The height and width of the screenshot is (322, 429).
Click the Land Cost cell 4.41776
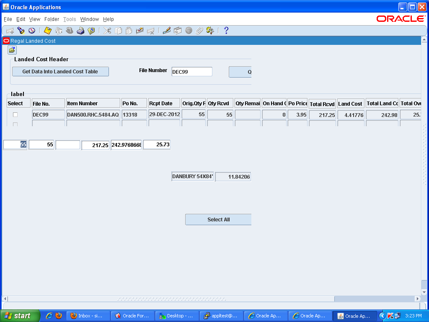tap(351, 115)
